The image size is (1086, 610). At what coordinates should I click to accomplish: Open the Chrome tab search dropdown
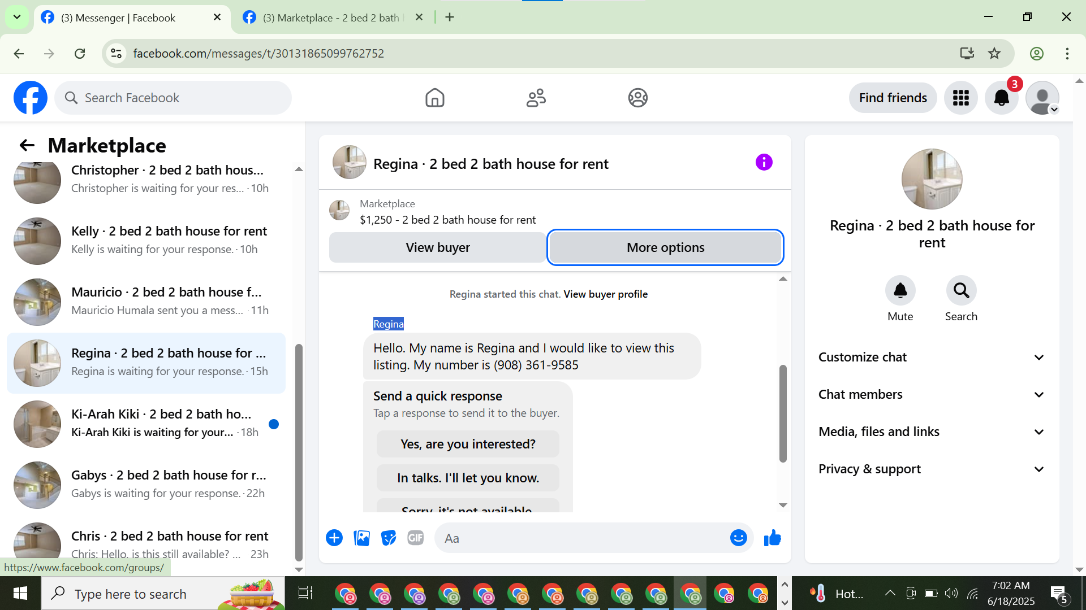point(17,17)
